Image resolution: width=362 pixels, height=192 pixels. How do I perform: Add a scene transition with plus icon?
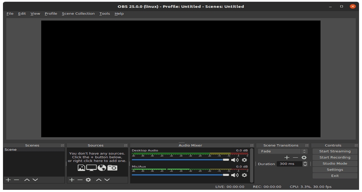pos(287,157)
